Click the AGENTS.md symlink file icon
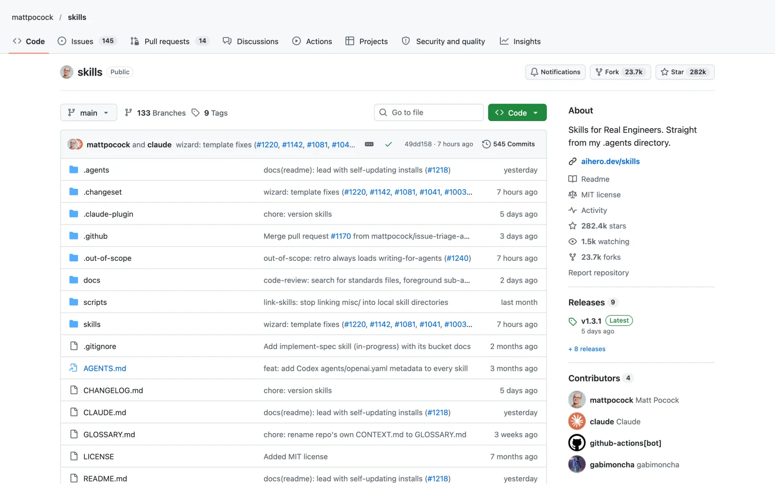775x484 pixels. pyautogui.click(x=74, y=368)
